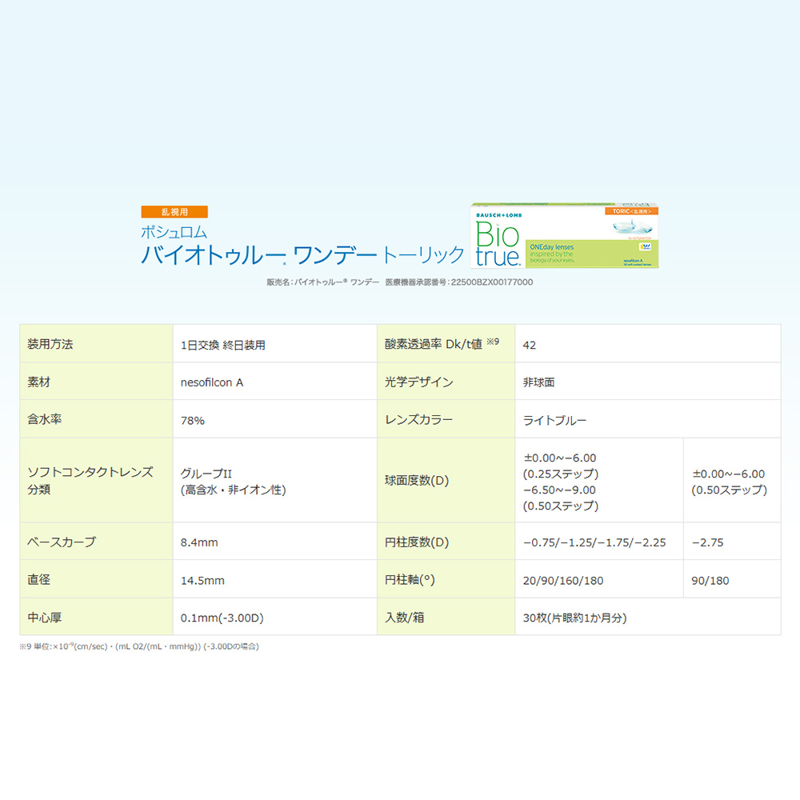Select the 医療機器承認番号 22500BZX00177000 text
The image size is (800, 800).
(458, 282)
